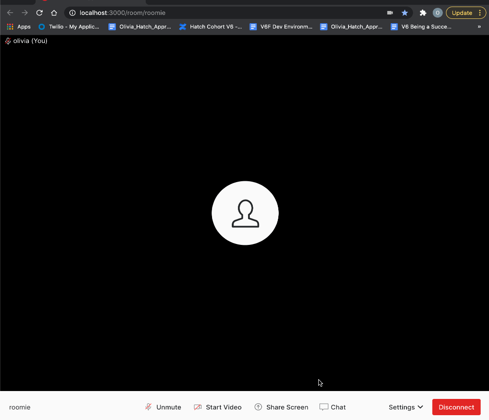Screen dimensions: 489x420
Task: Open V6 Being a Succe... bookmark
Action: click(421, 27)
